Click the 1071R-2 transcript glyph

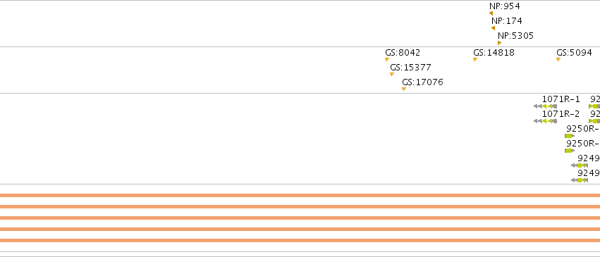tap(545, 121)
